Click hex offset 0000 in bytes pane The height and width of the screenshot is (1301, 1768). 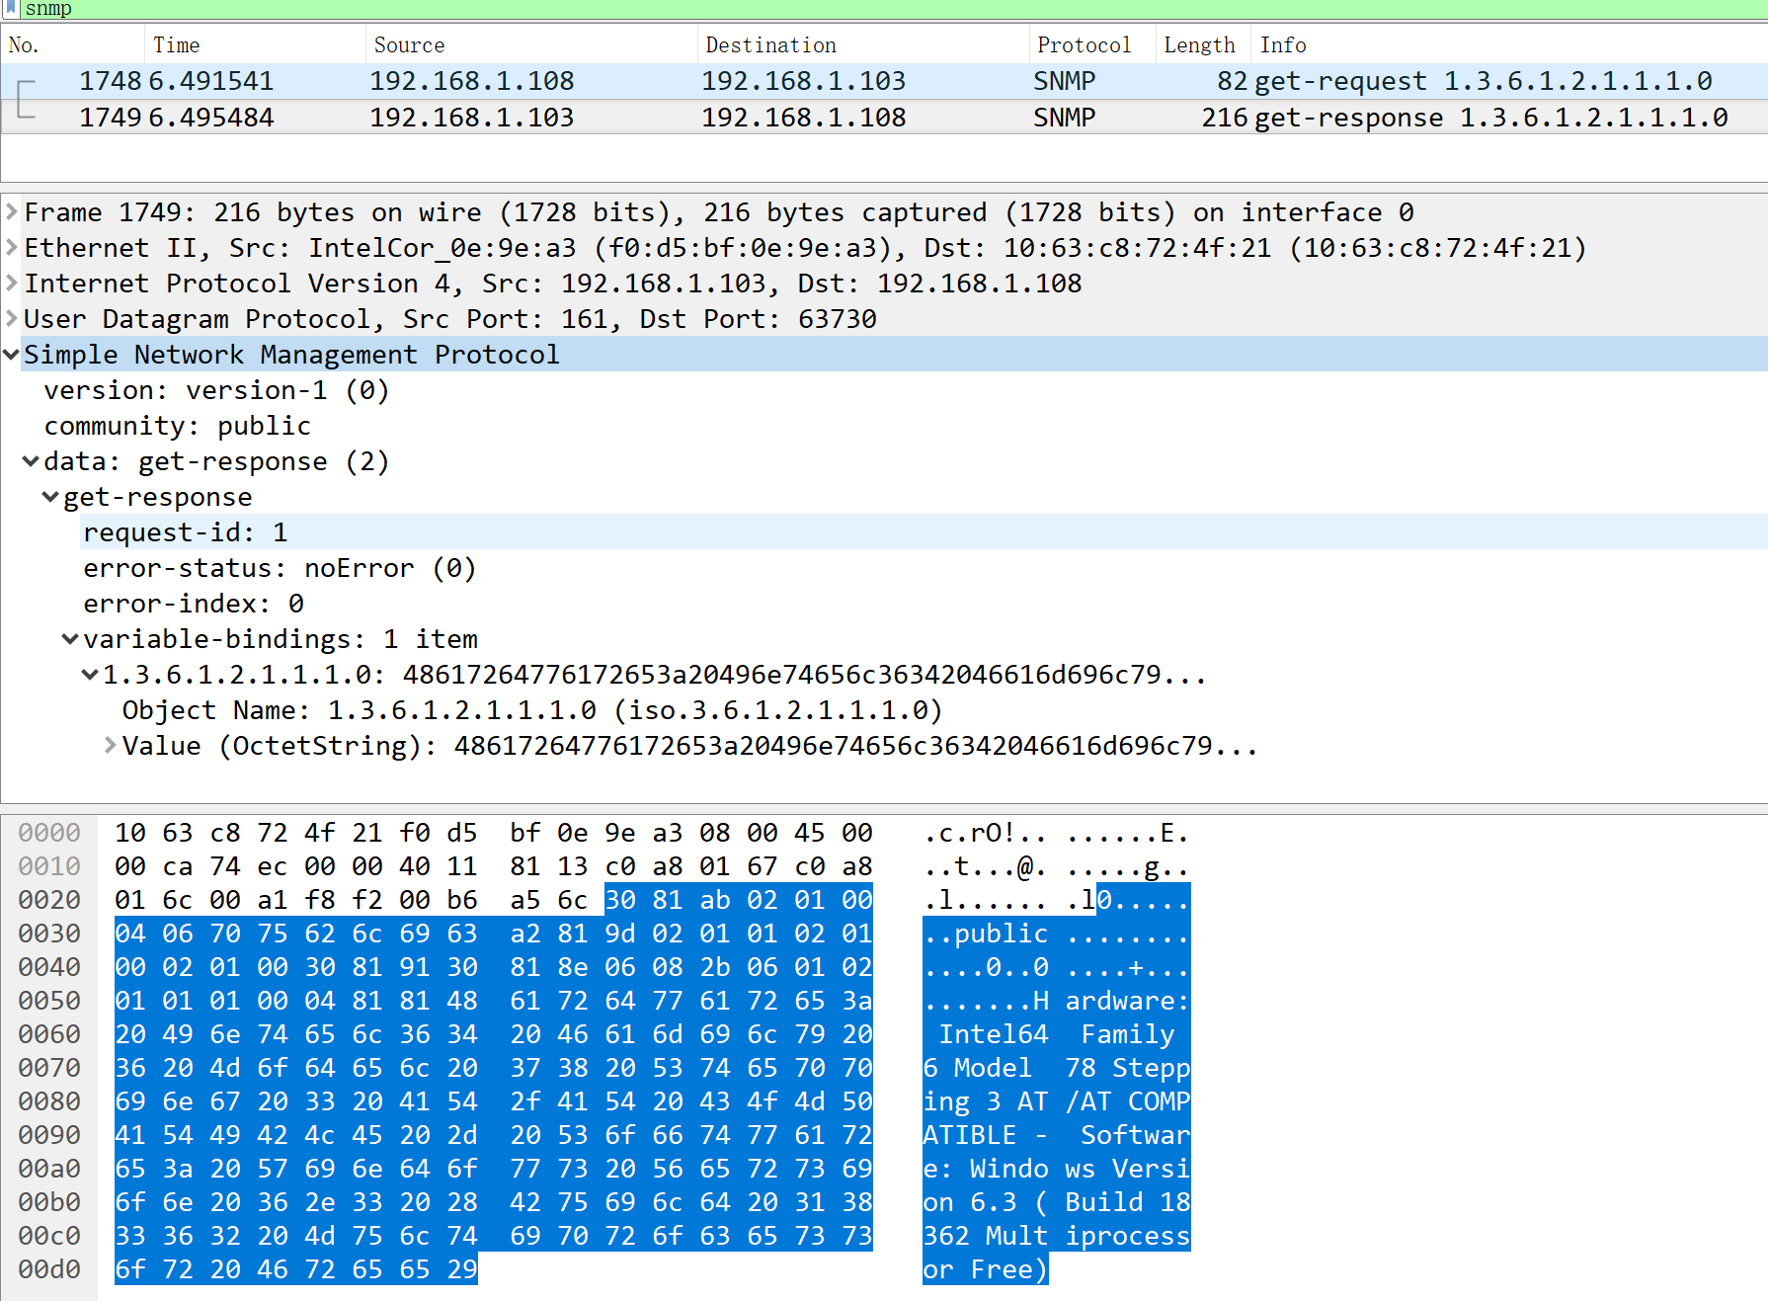pos(49,833)
